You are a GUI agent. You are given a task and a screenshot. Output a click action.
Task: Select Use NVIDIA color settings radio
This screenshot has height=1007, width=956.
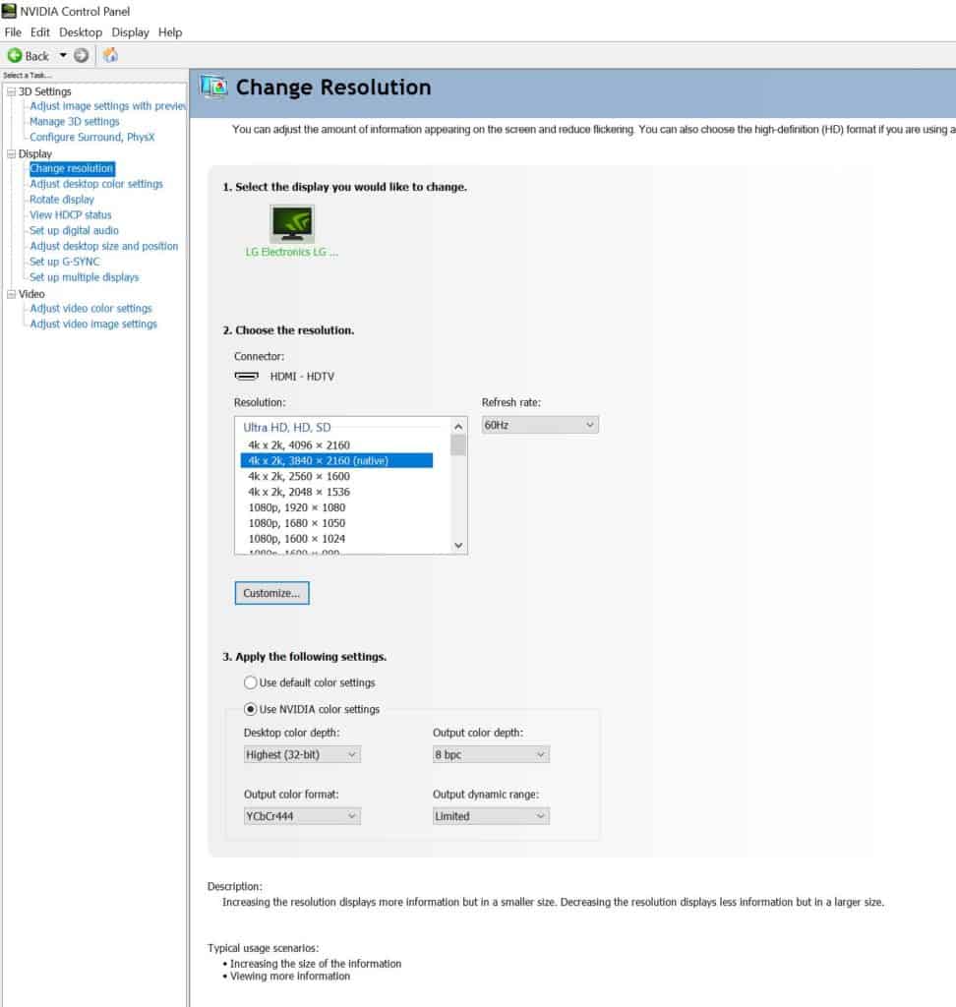pos(251,709)
